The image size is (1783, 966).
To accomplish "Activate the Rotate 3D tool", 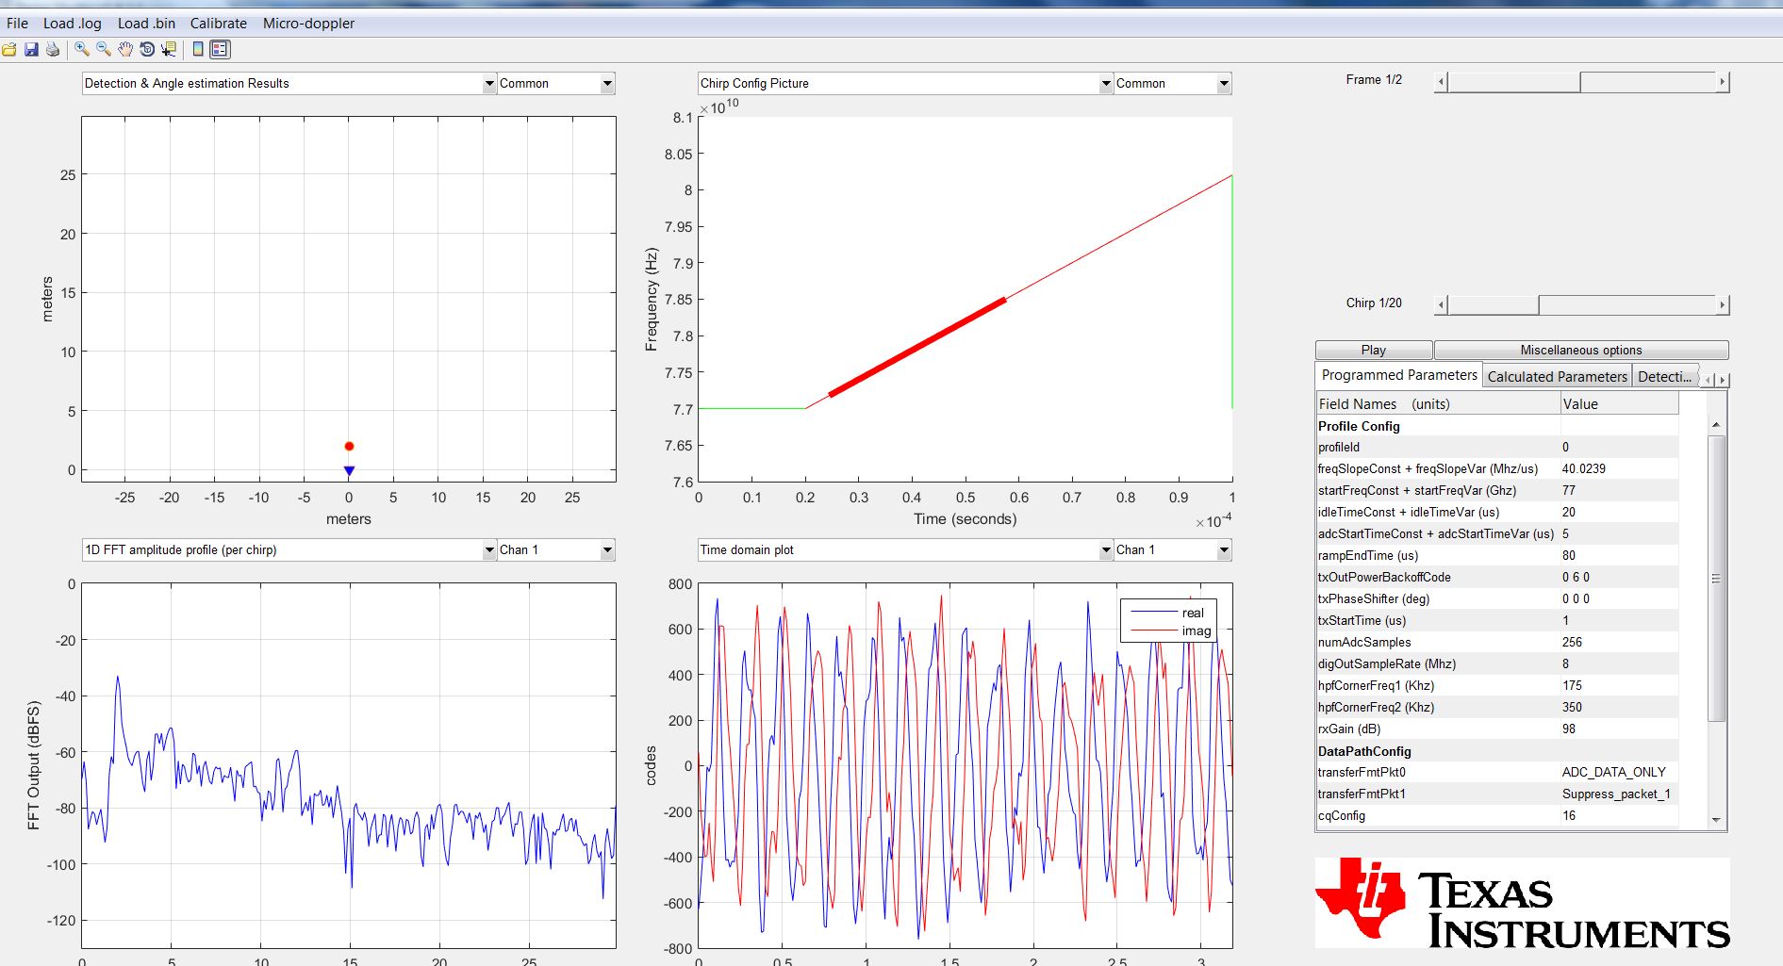I will coord(147,49).
